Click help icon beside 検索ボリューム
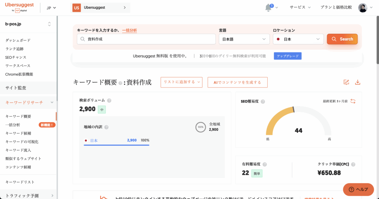 pos(109,100)
